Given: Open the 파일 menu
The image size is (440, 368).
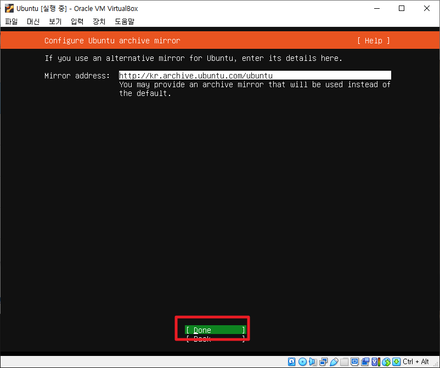Looking at the screenshot, I should click(12, 21).
